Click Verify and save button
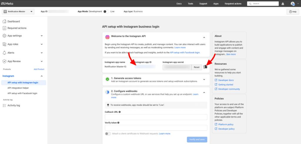 click(197, 139)
